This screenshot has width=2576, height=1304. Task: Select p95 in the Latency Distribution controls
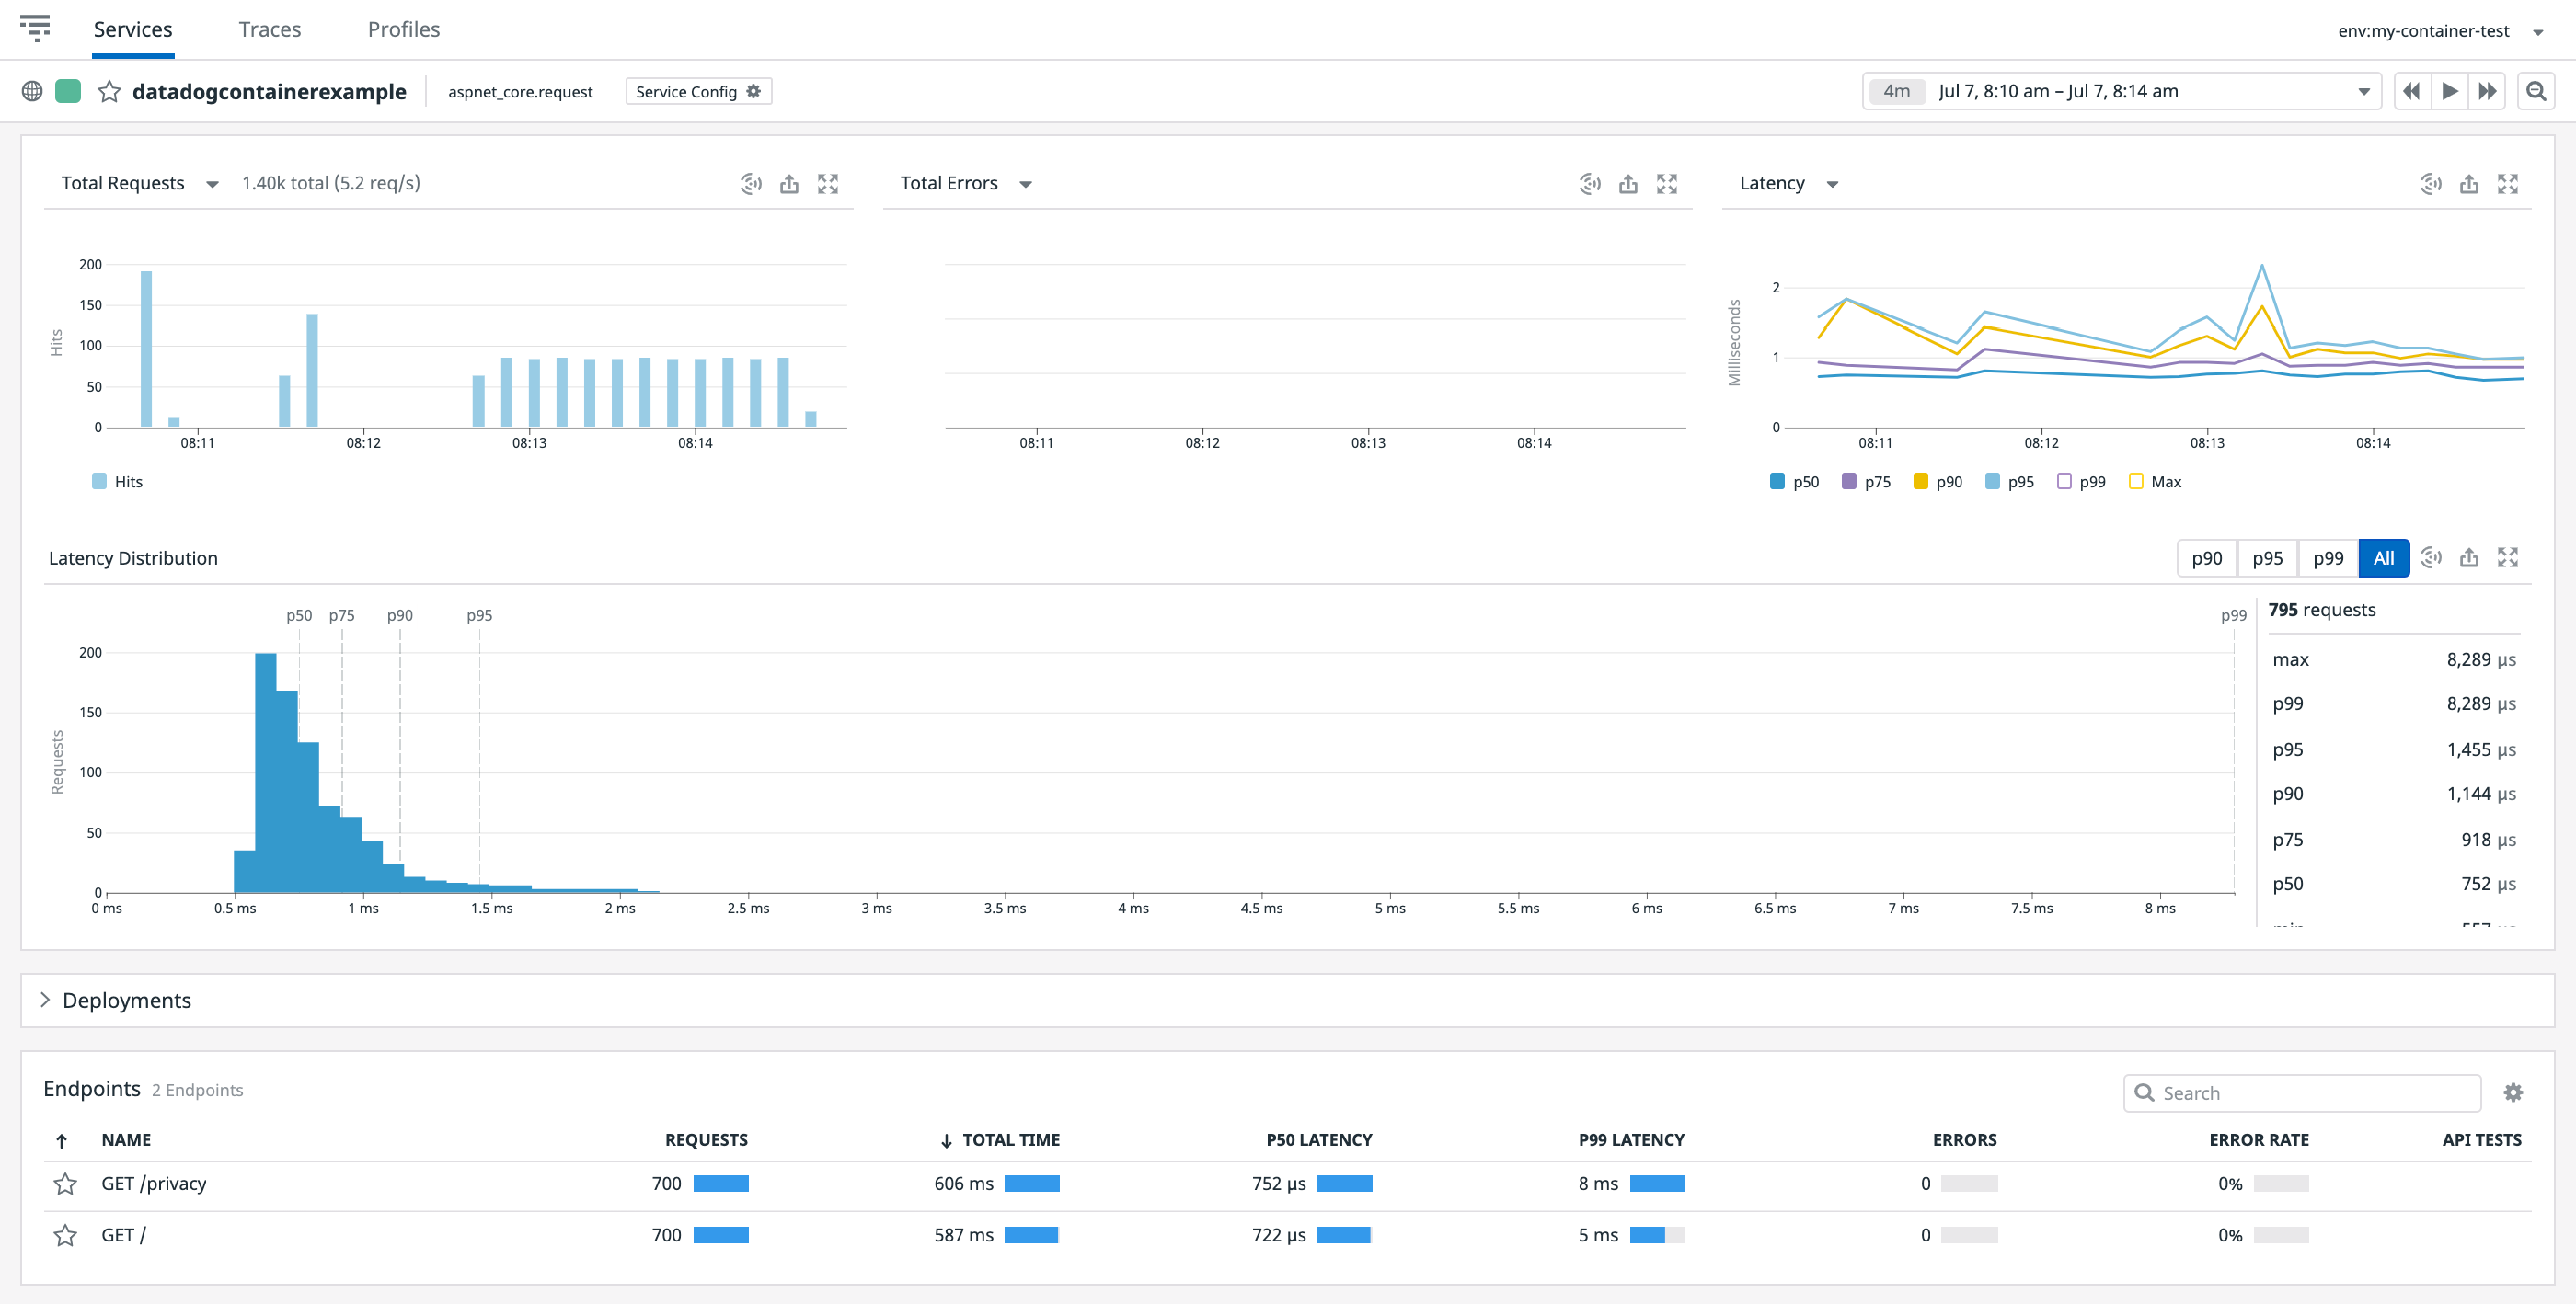[2267, 557]
